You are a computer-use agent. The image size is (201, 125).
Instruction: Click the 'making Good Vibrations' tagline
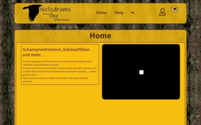[x=56, y=17]
